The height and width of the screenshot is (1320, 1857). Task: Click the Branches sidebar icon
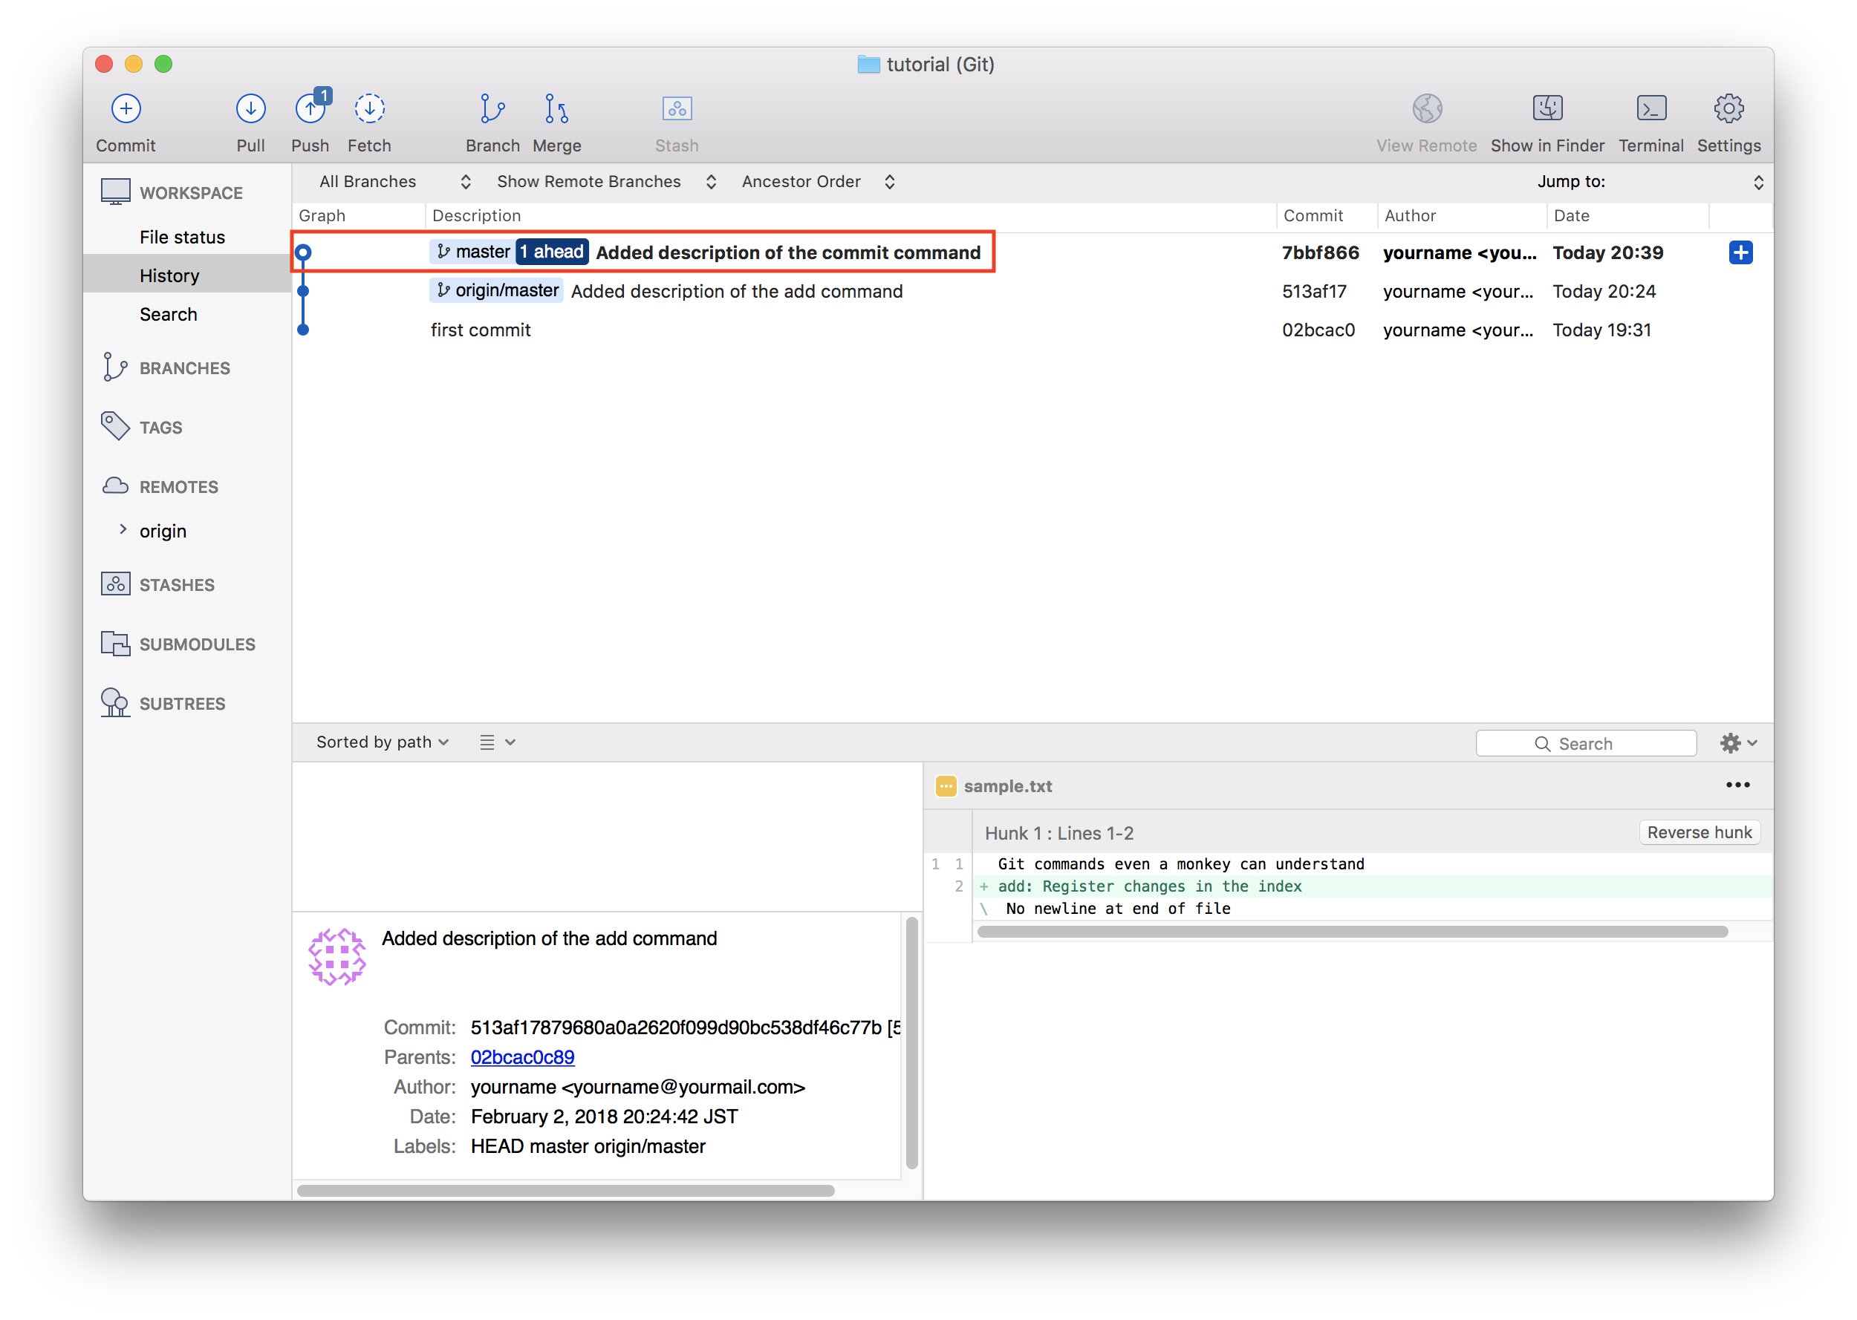pyautogui.click(x=114, y=367)
